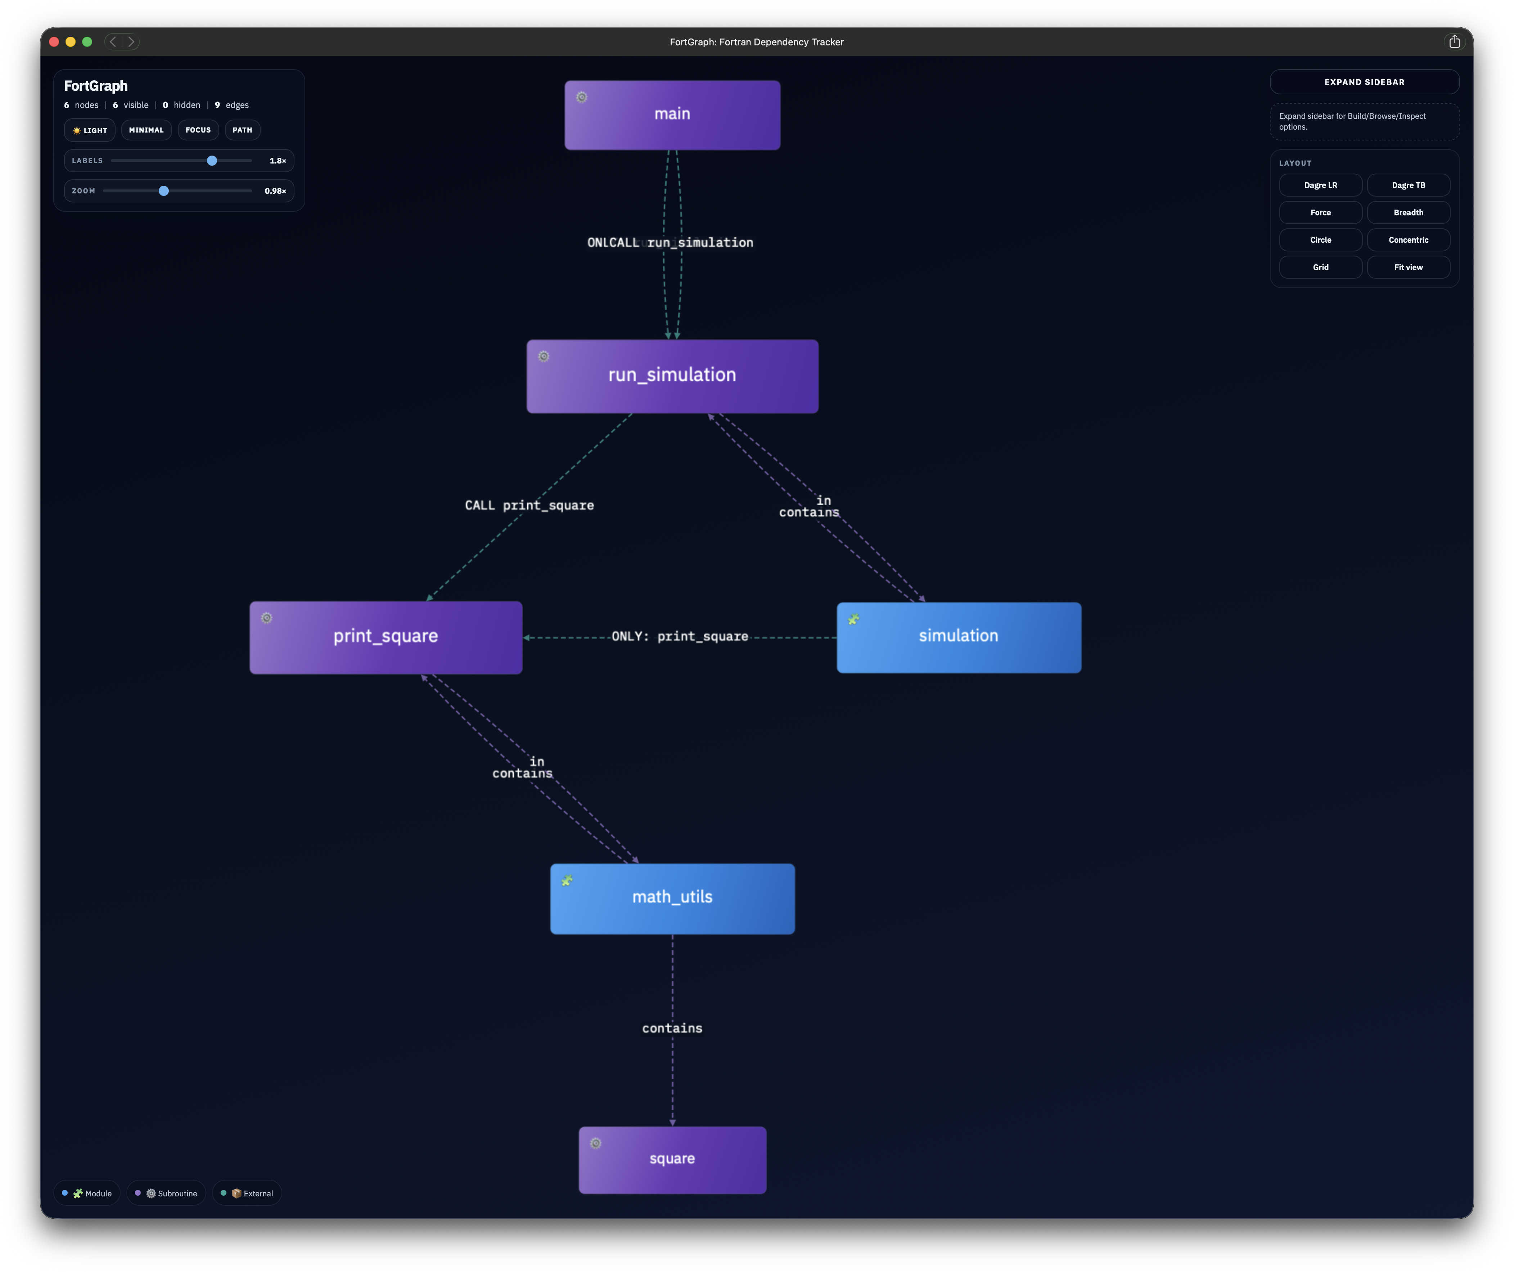Viewport: 1514px width, 1272px height.
Task: Click the sun icon on Light button
Action: 76,131
